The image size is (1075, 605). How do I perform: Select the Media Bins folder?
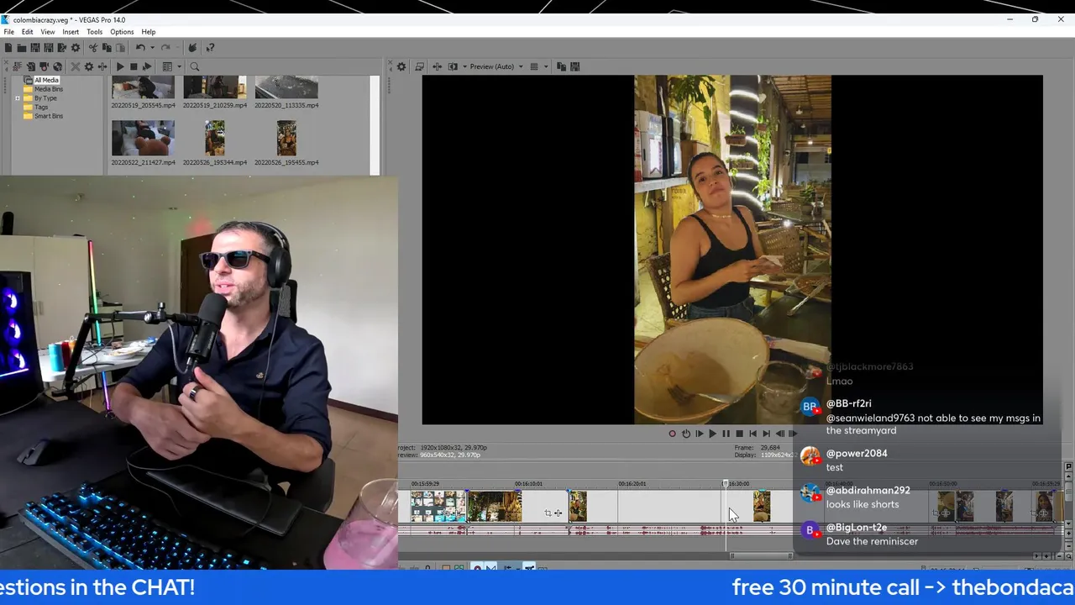tap(48, 89)
